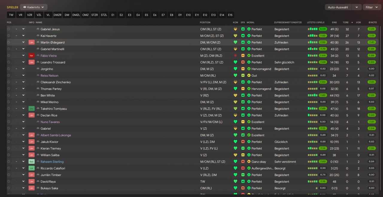
Task: Tick the selection circle for Bukayo Saka
Action: 9,188
